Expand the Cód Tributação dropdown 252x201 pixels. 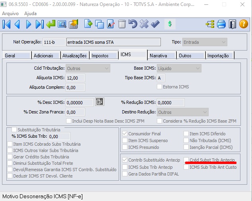click(x=88, y=68)
